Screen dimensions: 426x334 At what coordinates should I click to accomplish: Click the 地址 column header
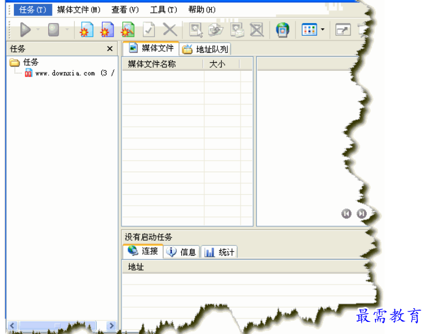[x=246, y=267]
